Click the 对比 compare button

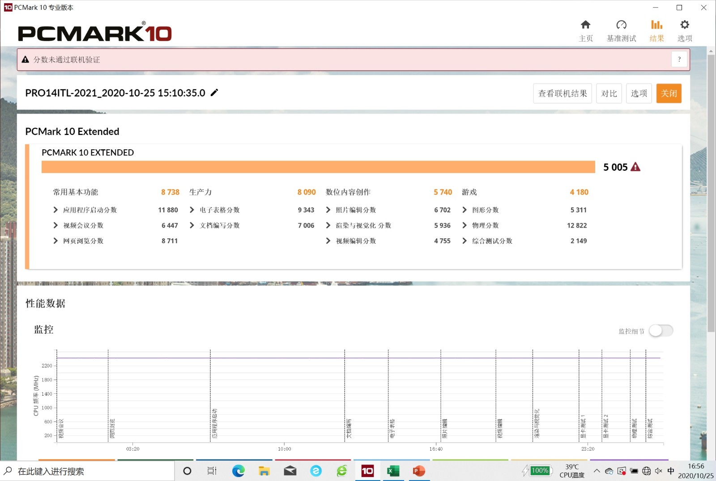click(x=609, y=93)
